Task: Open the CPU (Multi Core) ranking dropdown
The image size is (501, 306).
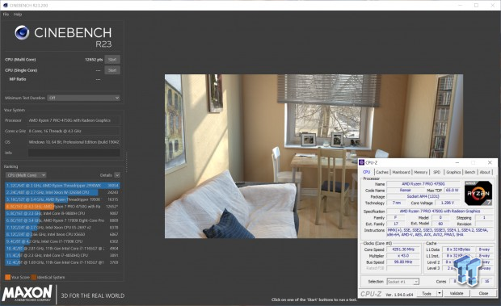Action: tap(26, 175)
